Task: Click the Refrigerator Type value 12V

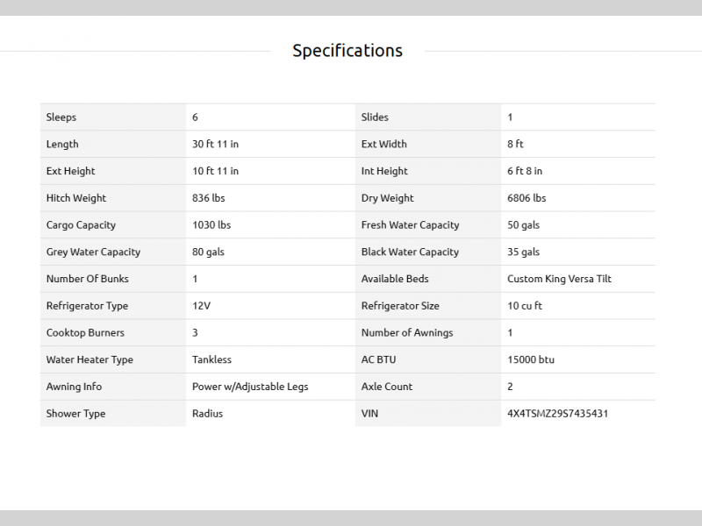Action: click(202, 306)
